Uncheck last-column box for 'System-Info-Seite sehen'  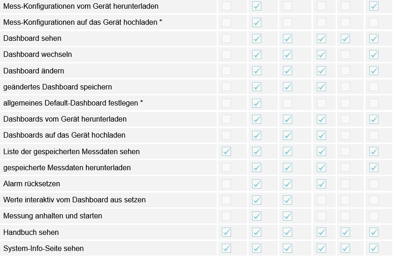pos(374,249)
